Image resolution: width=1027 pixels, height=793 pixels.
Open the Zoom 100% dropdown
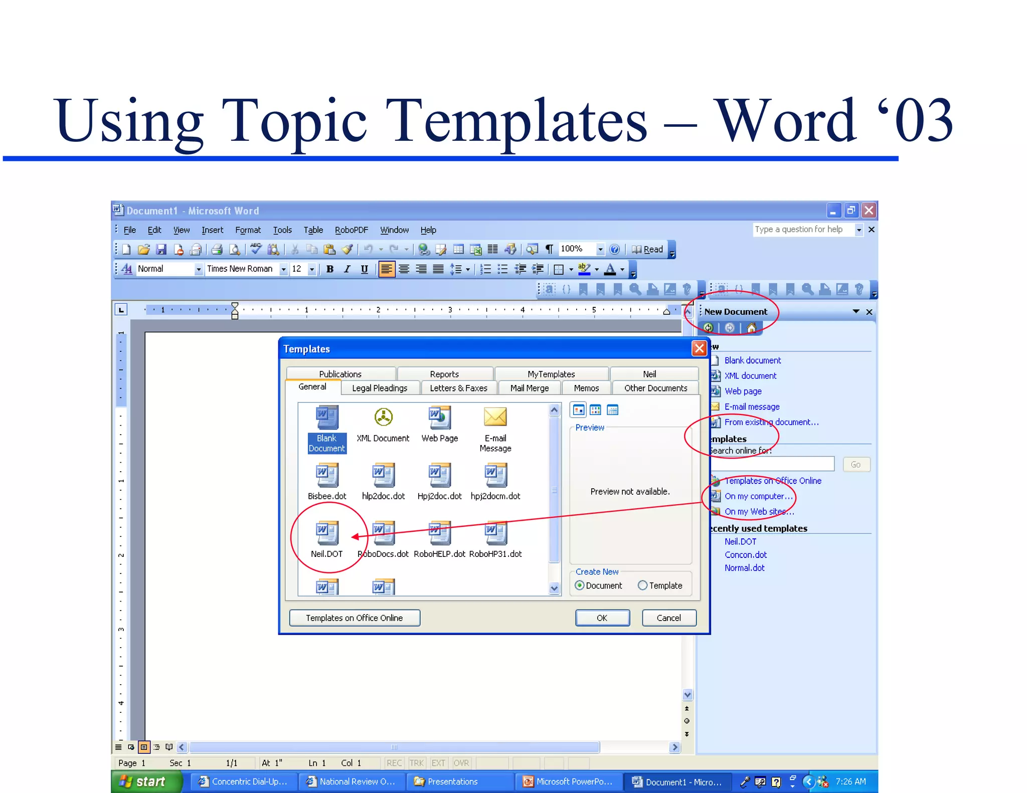coord(600,249)
